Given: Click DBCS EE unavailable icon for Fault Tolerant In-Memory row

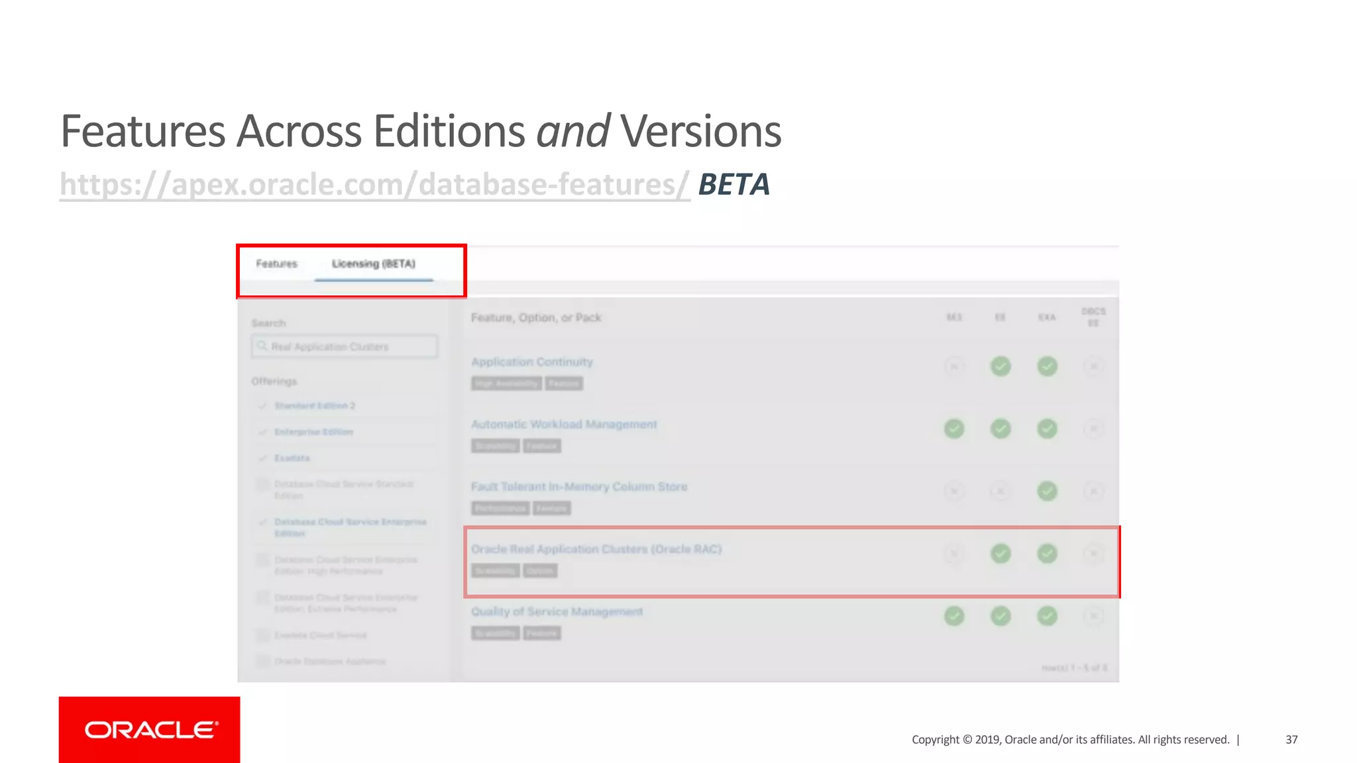Looking at the screenshot, I should click(1094, 491).
